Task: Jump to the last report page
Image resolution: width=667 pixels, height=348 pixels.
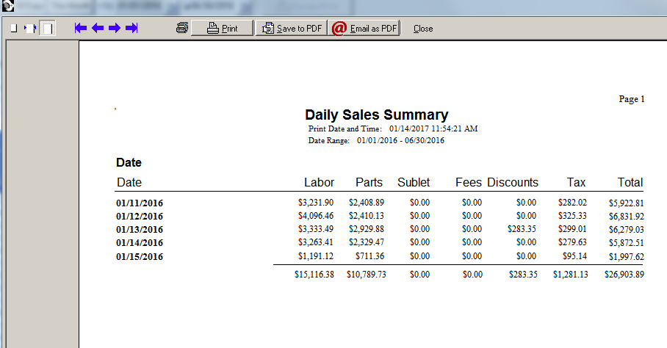Action: click(131, 28)
